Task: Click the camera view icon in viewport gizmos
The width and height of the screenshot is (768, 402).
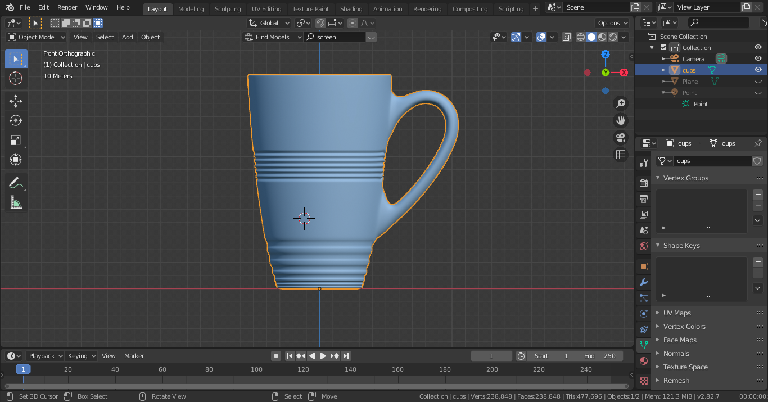Action: (620, 138)
